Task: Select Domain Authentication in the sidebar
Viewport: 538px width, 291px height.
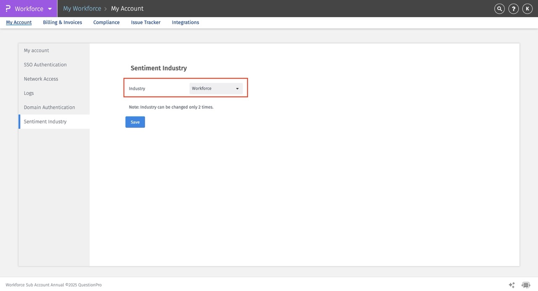Action: coord(50,107)
